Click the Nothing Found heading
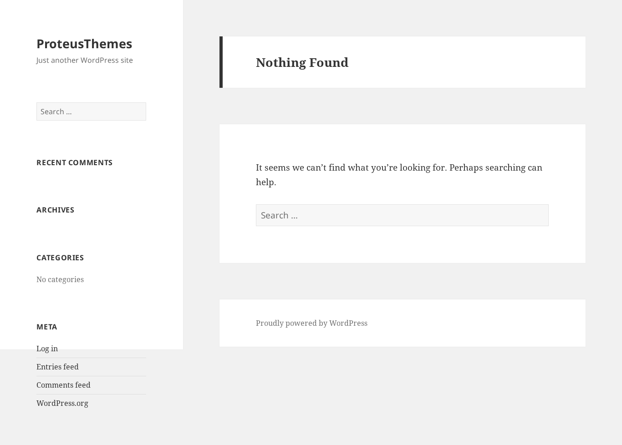Image resolution: width=622 pixels, height=445 pixels. click(302, 62)
